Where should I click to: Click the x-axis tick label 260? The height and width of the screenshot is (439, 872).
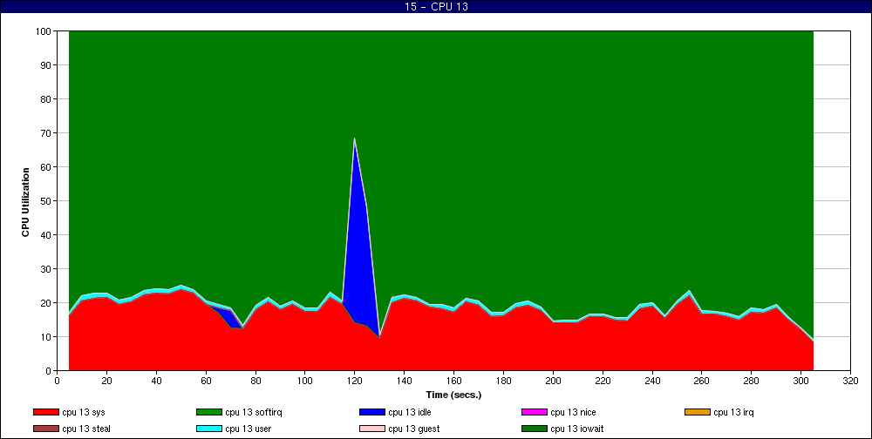(x=701, y=382)
